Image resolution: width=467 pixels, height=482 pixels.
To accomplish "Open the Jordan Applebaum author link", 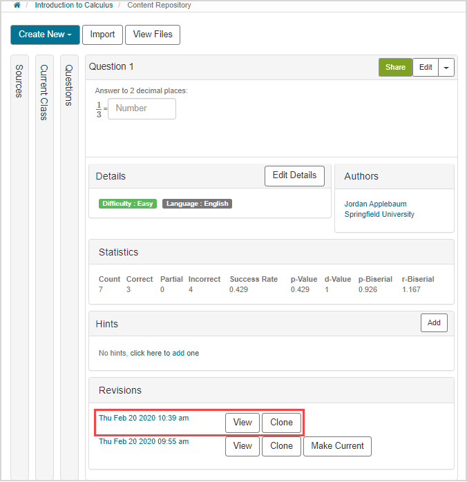I will 375,204.
